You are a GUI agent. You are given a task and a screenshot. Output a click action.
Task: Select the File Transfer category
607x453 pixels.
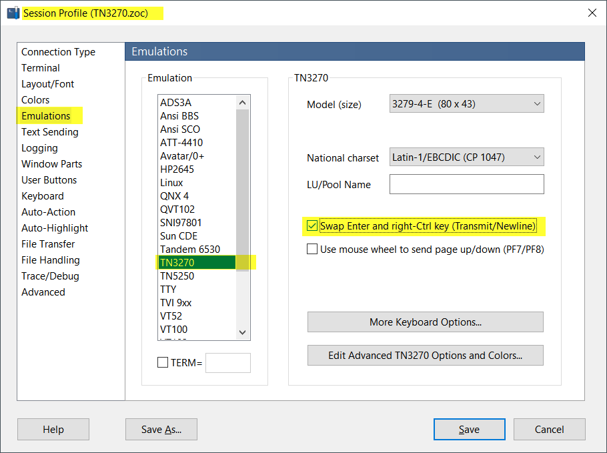point(48,244)
